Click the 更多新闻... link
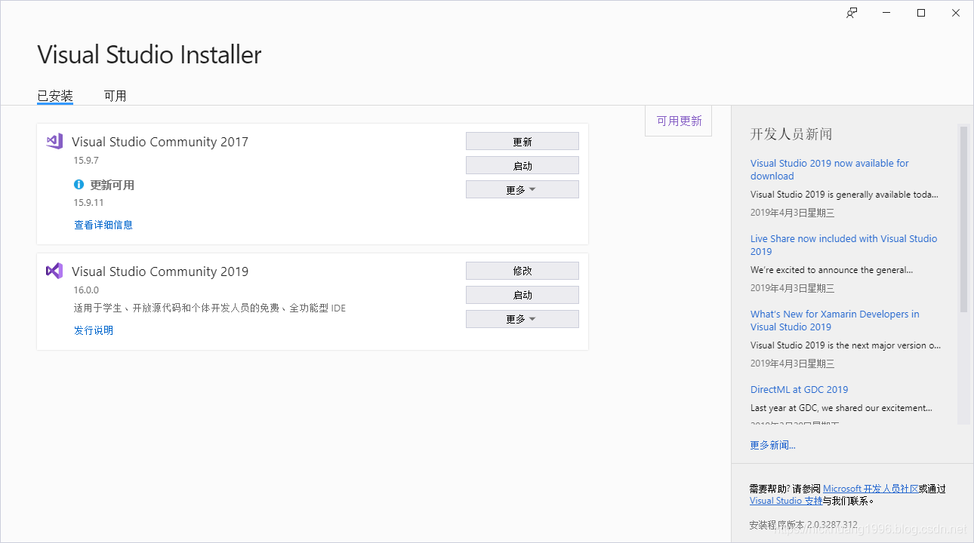 pos(772,445)
